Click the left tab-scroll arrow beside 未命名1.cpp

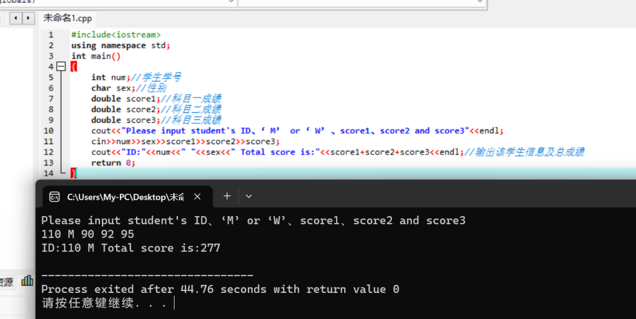tap(16, 18)
